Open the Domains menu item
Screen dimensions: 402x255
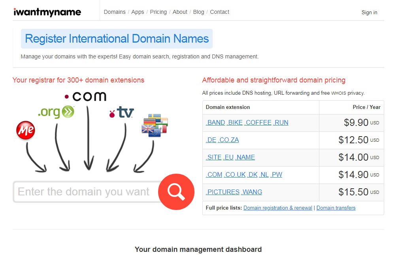point(115,12)
